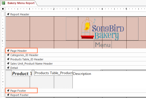
Task: Select the Products Table_ID Header section bar
Action: [x=76, y=59]
